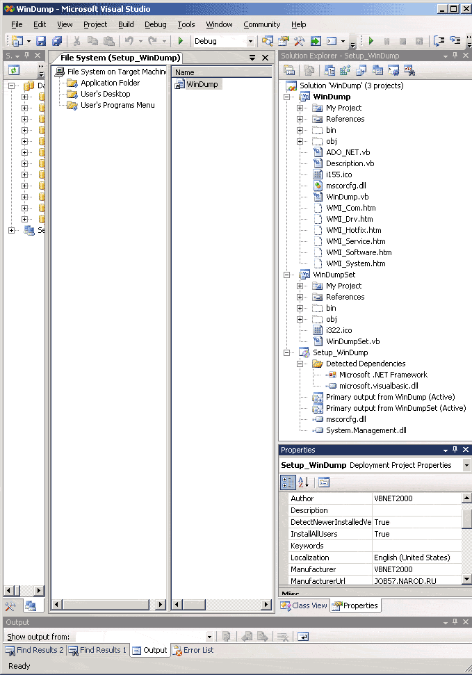
Task: Switch to the Class View tab
Action: [x=304, y=605]
